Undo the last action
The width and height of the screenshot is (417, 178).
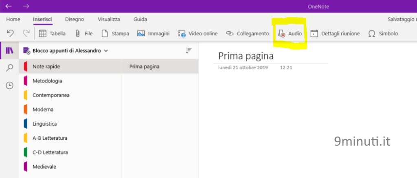coord(10,33)
